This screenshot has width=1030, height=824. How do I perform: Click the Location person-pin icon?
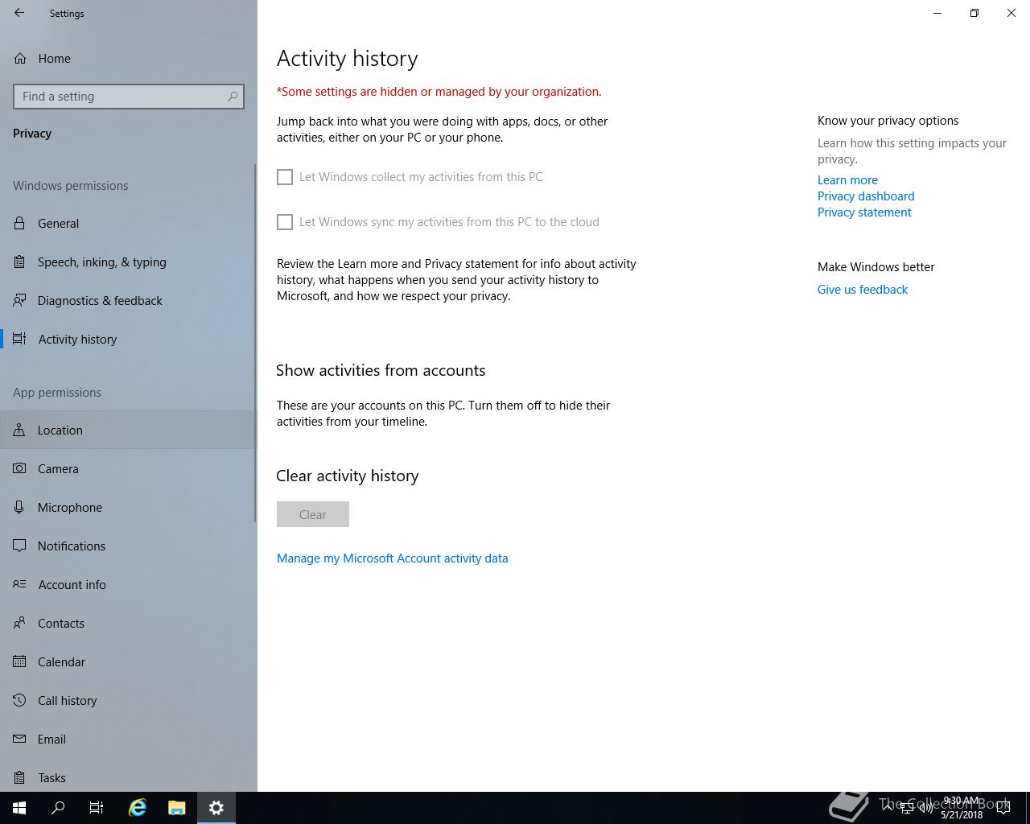pos(20,430)
